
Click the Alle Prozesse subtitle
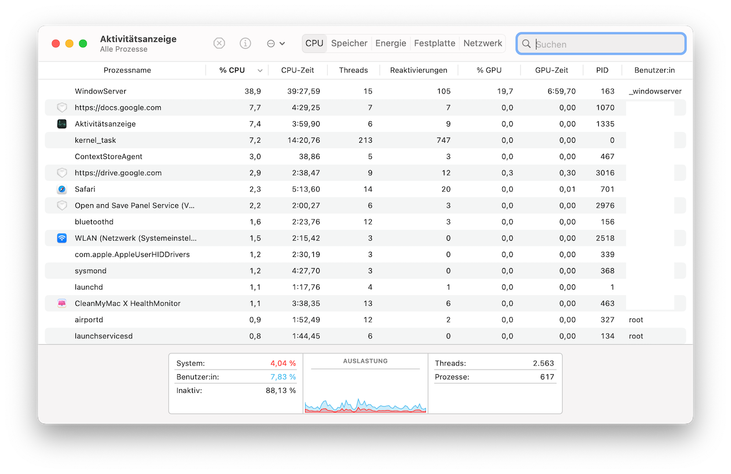(x=124, y=49)
